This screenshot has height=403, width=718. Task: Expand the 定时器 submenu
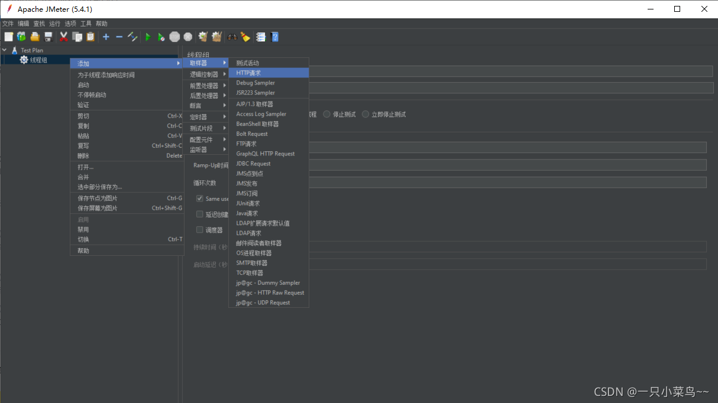tap(205, 117)
